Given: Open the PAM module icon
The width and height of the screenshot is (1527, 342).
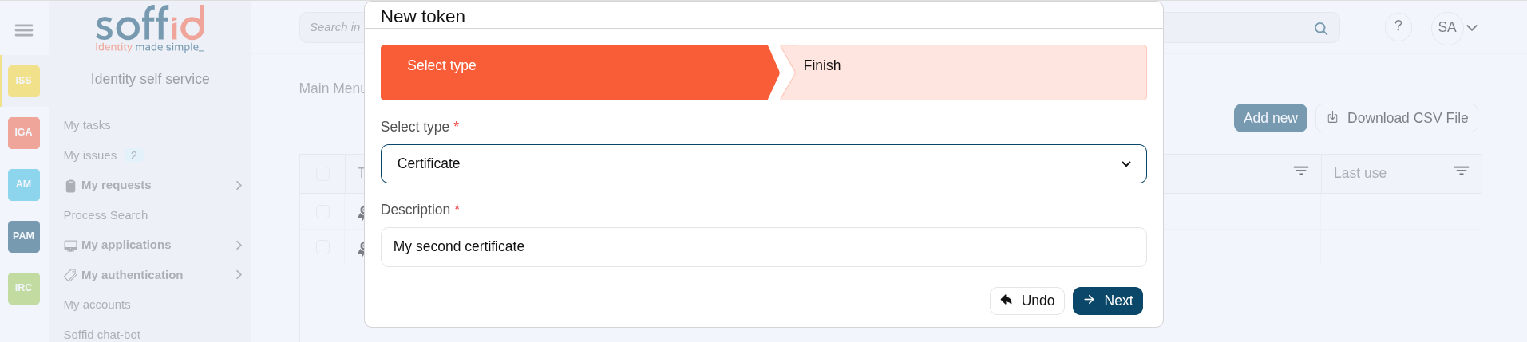Looking at the screenshot, I should click(x=24, y=236).
